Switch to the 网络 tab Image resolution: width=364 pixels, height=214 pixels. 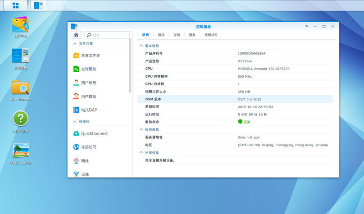pos(161,35)
